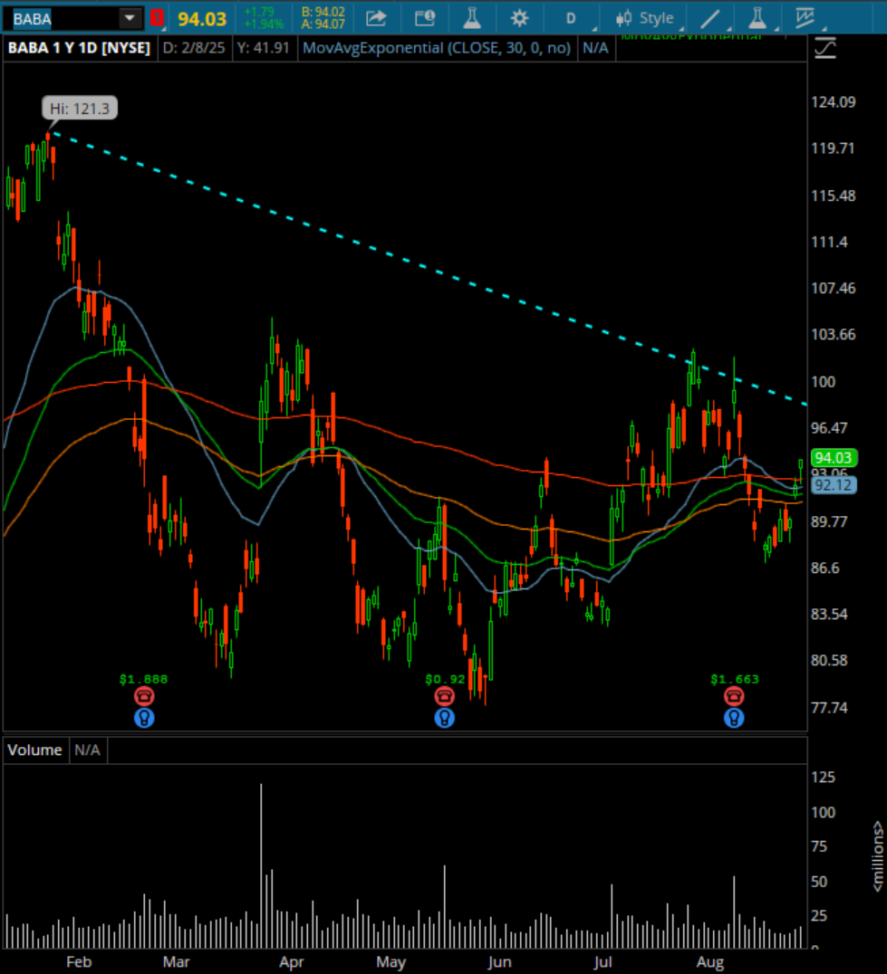
Task: Click the Volume study label
Action: pos(34,750)
